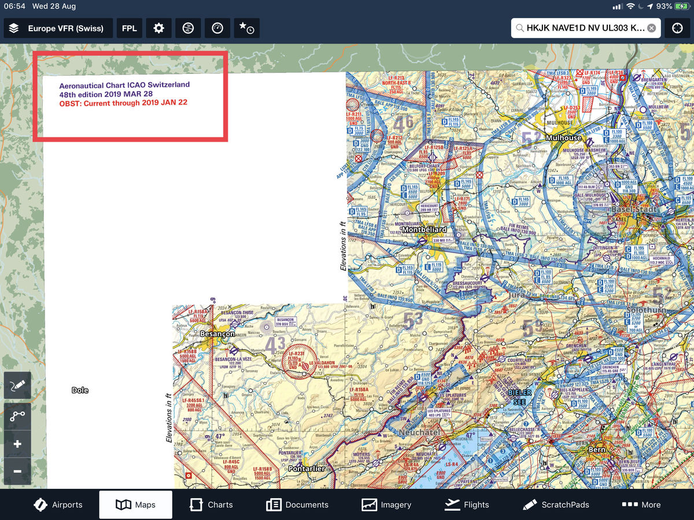Open favorites via the star-clock icon
Viewport: 694px width, 520px height.
click(x=246, y=28)
